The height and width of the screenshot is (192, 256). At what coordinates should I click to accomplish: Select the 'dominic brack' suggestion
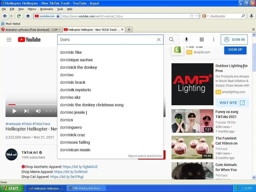click(x=110, y=82)
